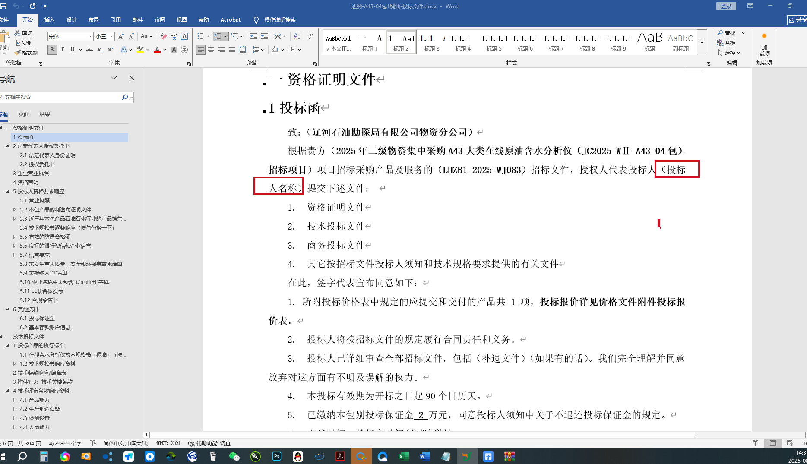The height and width of the screenshot is (464, 807).
Task: Open the navigation pane options chevron
Action: tap(114, 78)
